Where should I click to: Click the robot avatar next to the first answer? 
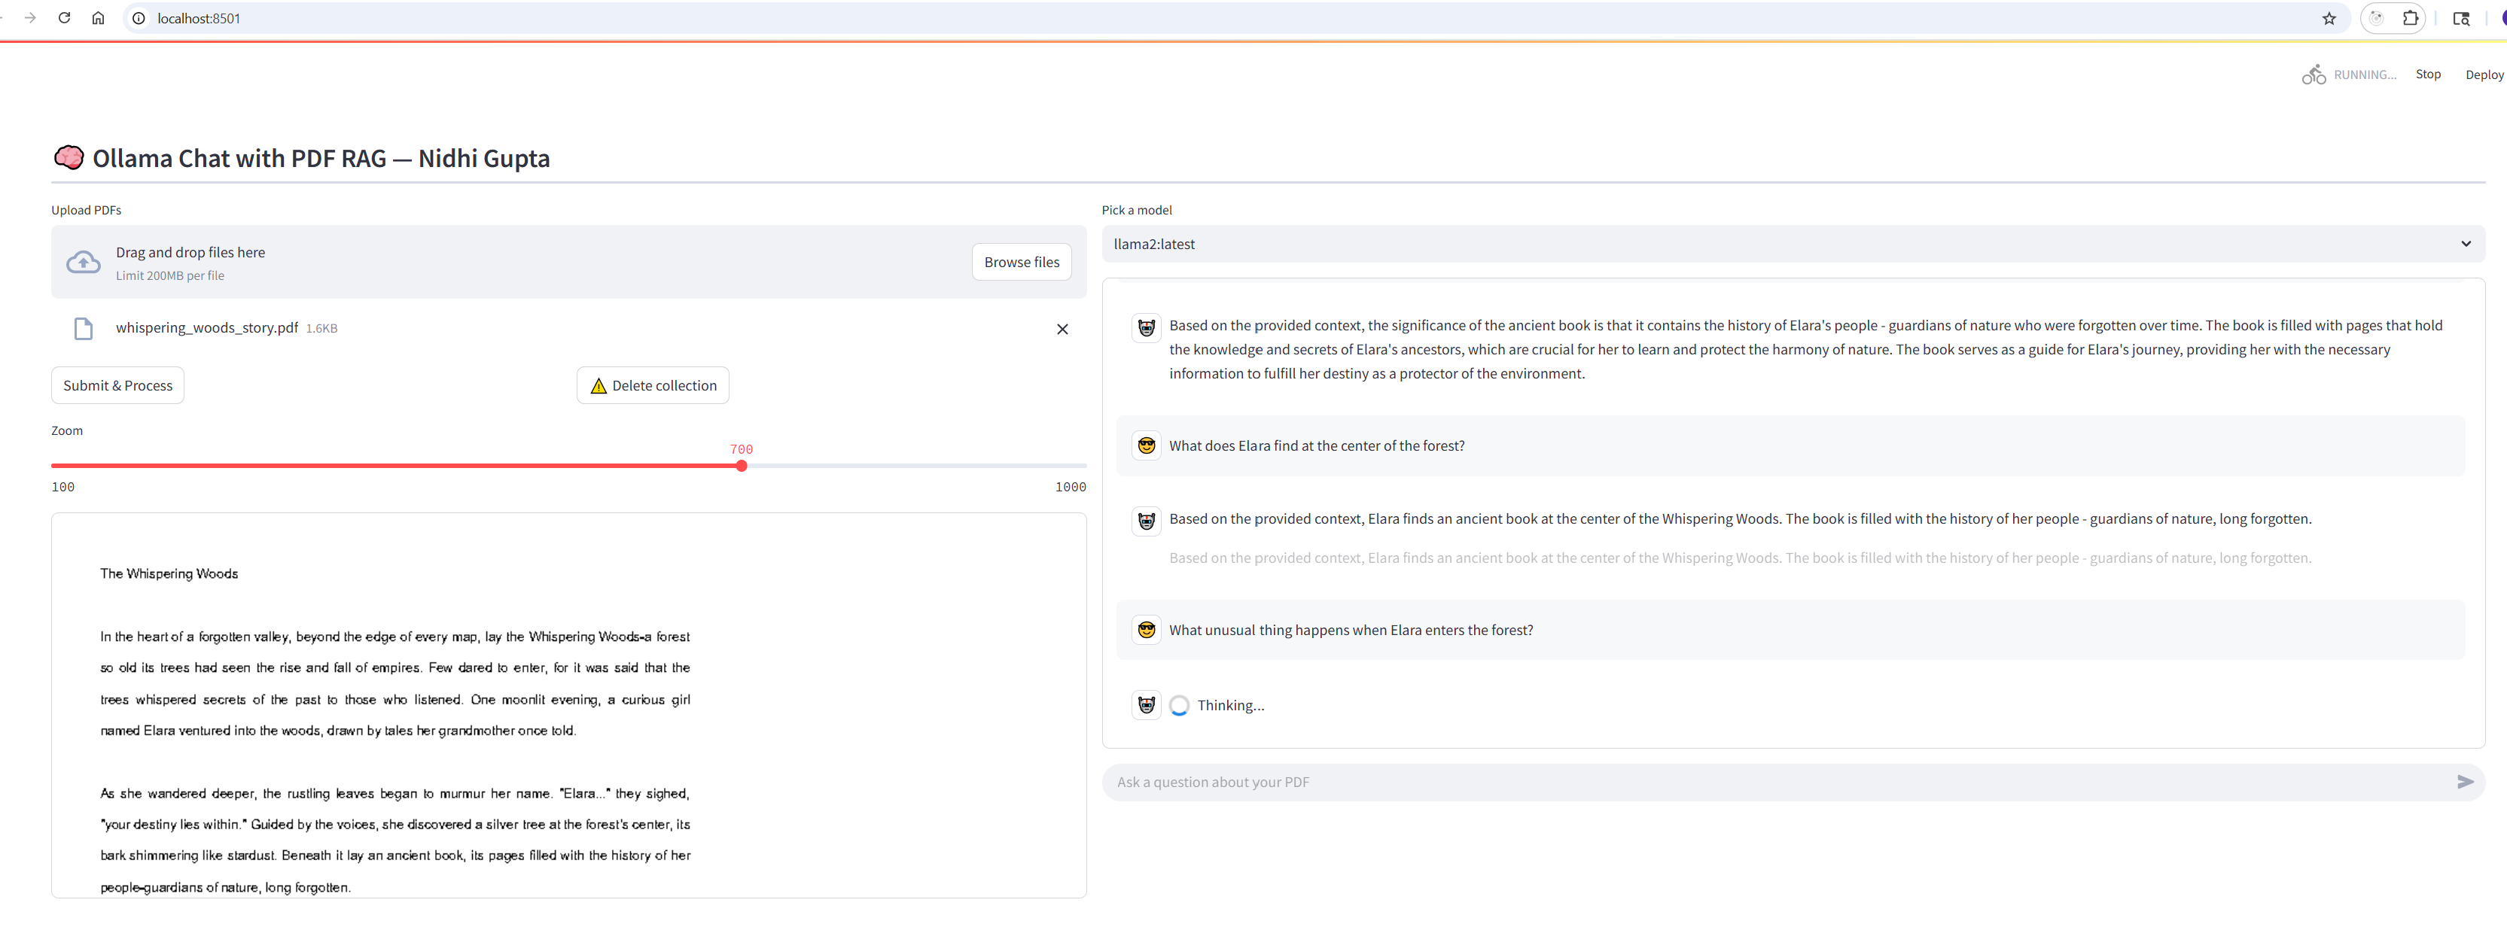1146,328
